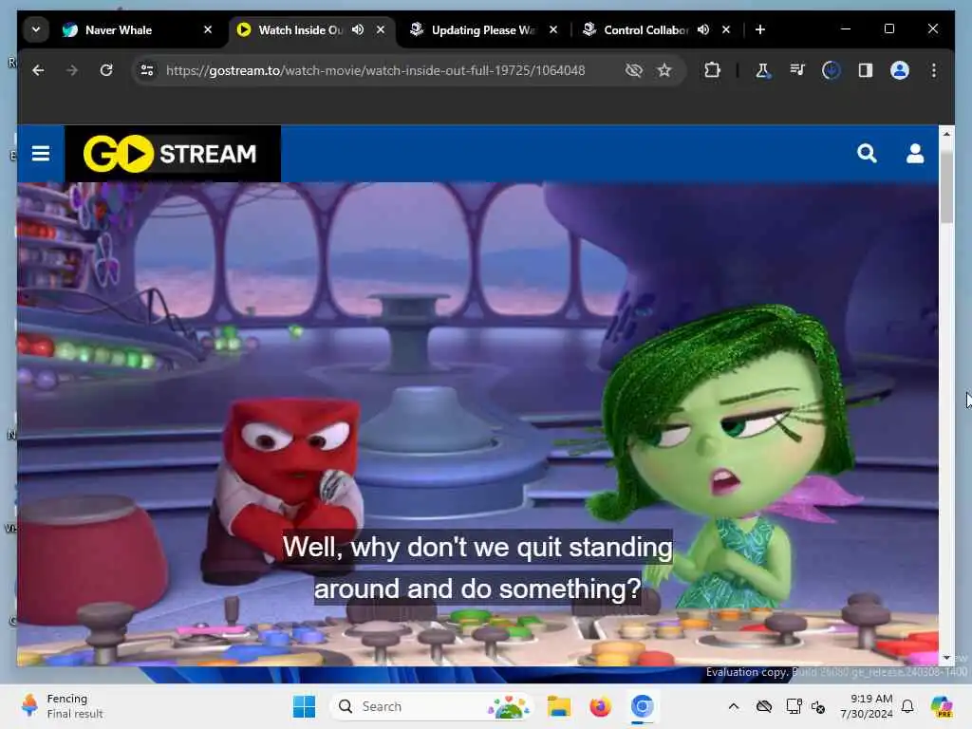
Task: Click the browser forward arrow
Action: (72, 70)
